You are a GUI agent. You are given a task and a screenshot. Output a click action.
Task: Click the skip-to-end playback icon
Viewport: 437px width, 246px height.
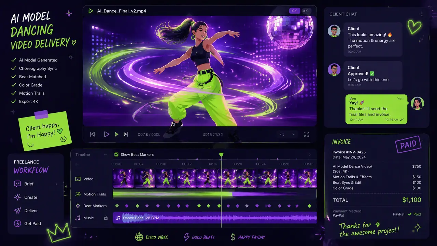pyautogui.click(x=126, y=134)
